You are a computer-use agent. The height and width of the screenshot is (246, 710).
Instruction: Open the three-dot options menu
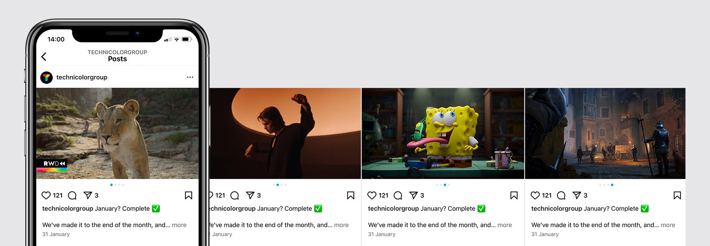[x=190, y=77]
